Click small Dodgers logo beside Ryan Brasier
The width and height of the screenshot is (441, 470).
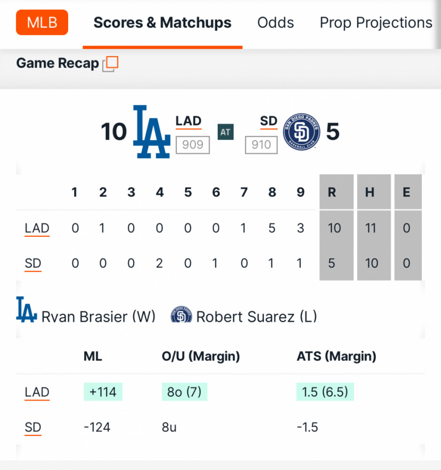(26, 309)
